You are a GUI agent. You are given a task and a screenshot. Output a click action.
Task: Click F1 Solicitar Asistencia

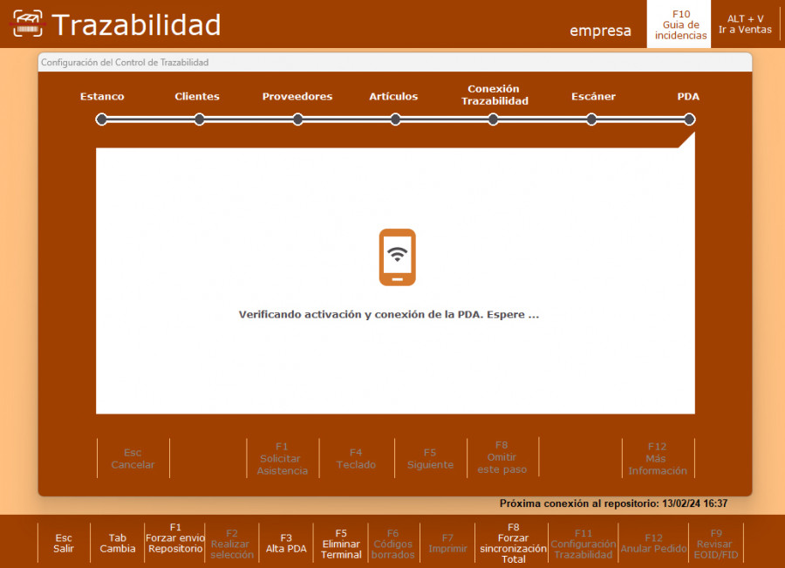[282, 458]
